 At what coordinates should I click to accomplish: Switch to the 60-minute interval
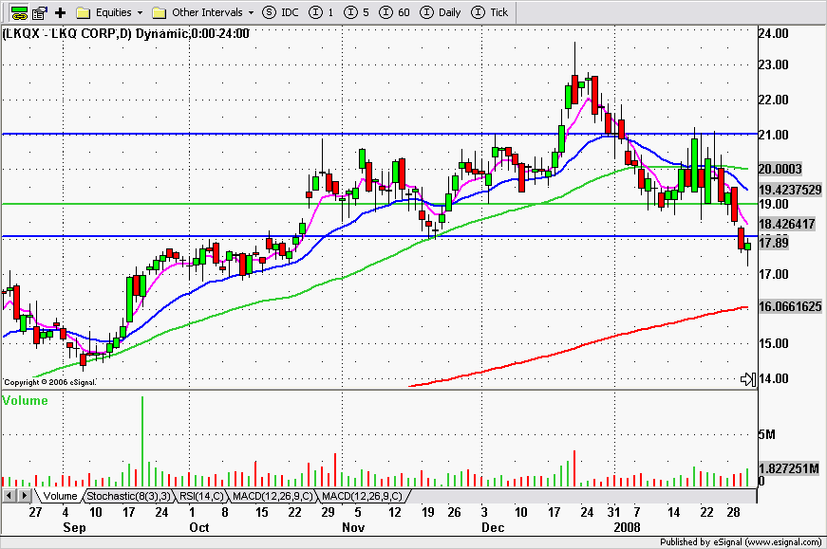[395, 12]
